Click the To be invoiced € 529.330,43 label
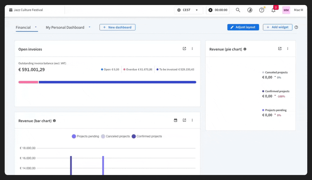The image size is (312, 180). click(x=175, y=69)
